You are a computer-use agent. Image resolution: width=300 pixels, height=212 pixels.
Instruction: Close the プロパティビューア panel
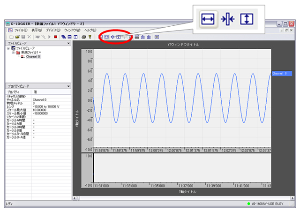[x=68, y=86]
